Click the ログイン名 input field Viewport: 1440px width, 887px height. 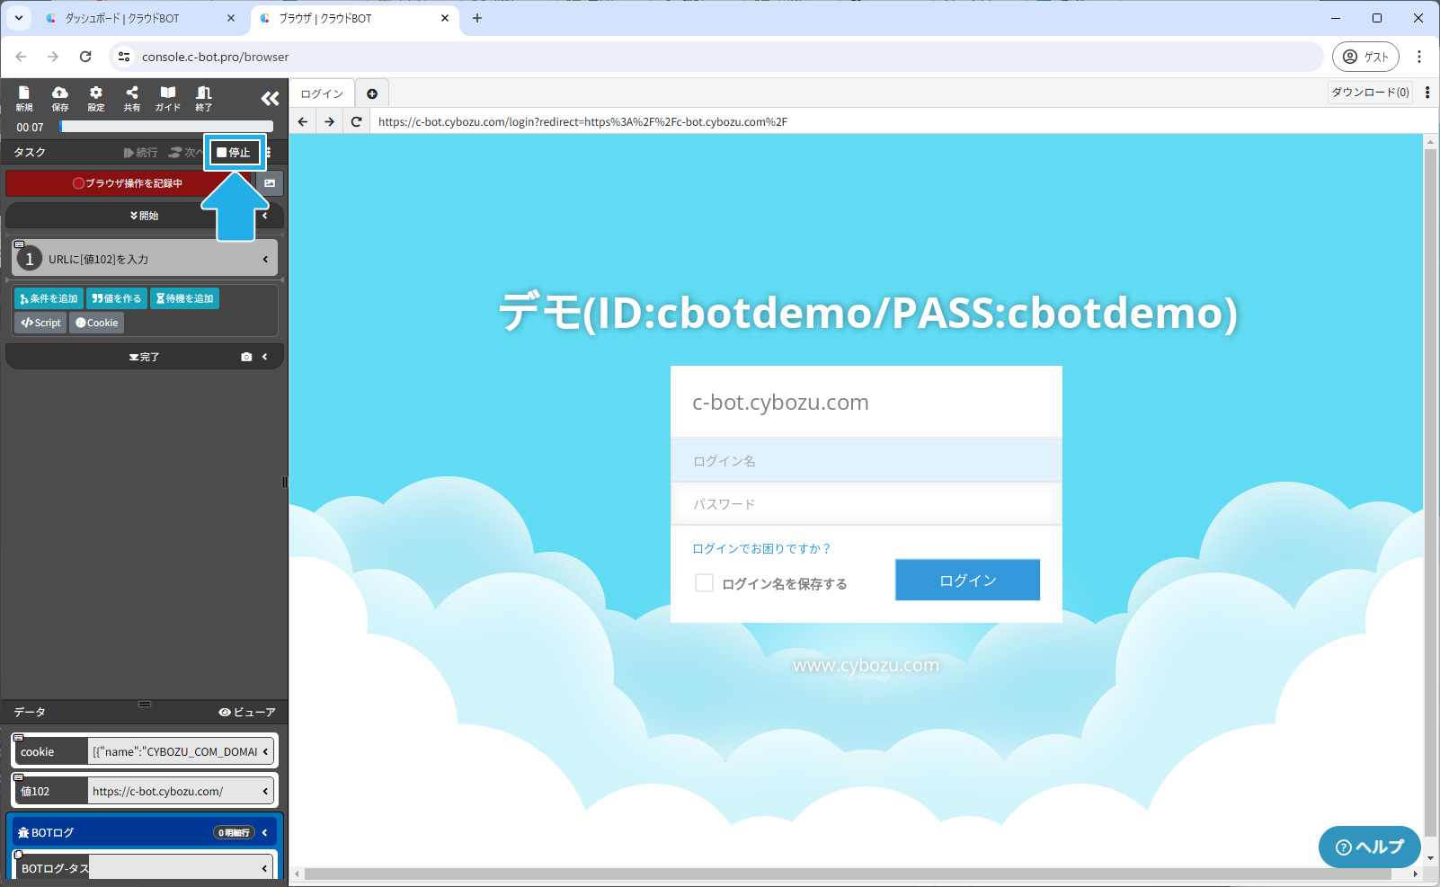click(x=867, y=461)
